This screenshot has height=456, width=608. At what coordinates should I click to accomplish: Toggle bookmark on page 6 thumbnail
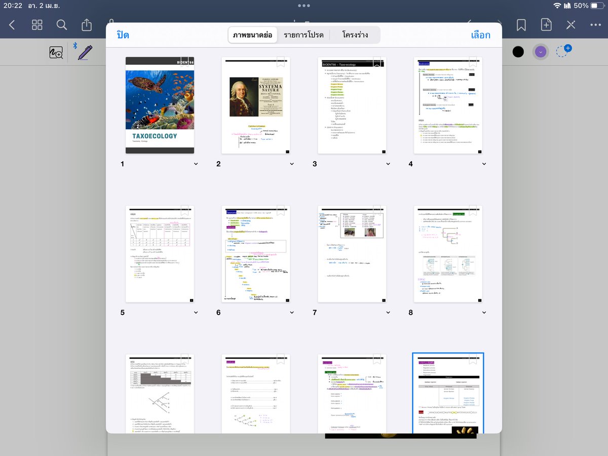click(x=281, y=210)
